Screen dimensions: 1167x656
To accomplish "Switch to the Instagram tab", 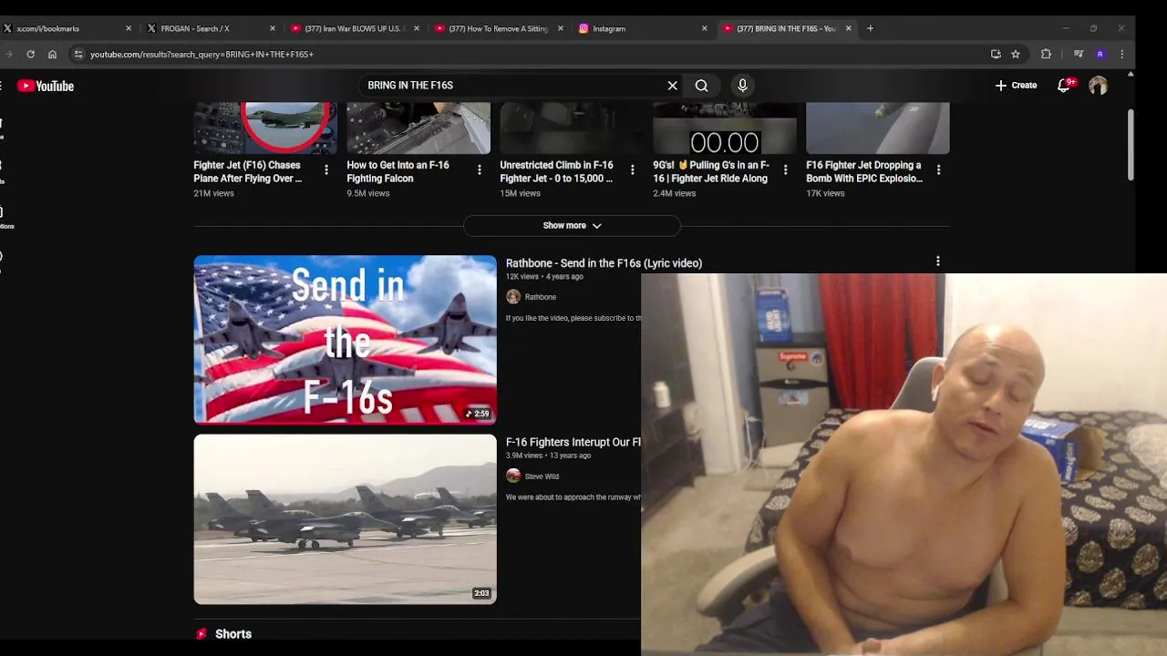I will pyautogui.click(x=644, y=28).
